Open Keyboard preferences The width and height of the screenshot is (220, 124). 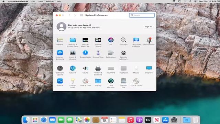click(x=111, y=70)
